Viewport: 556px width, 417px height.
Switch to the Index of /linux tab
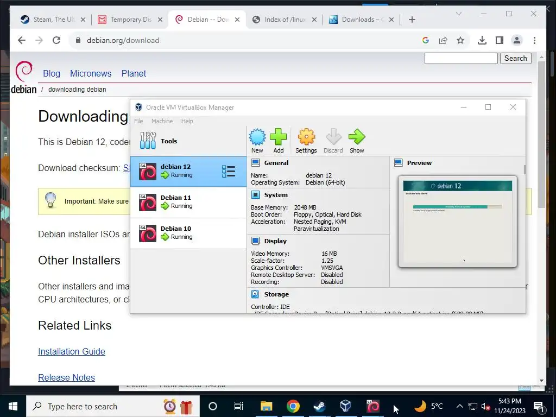285,20
